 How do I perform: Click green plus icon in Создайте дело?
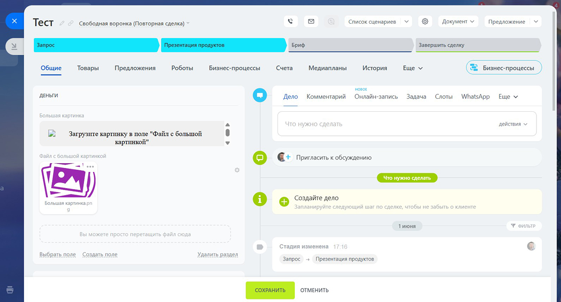[x=284, y=202]
